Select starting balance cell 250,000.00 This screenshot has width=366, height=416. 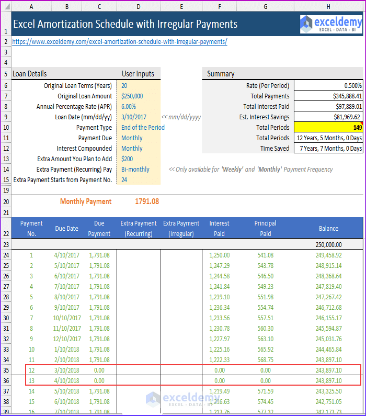[x=328, y=244]
